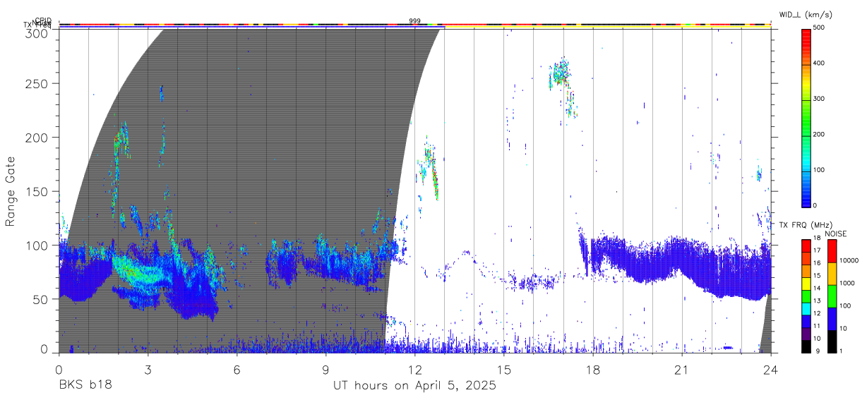Click the green middle of the width colorbar
Image resolution: width=867 pixels, height=400 pixels.
pos(806,116)
